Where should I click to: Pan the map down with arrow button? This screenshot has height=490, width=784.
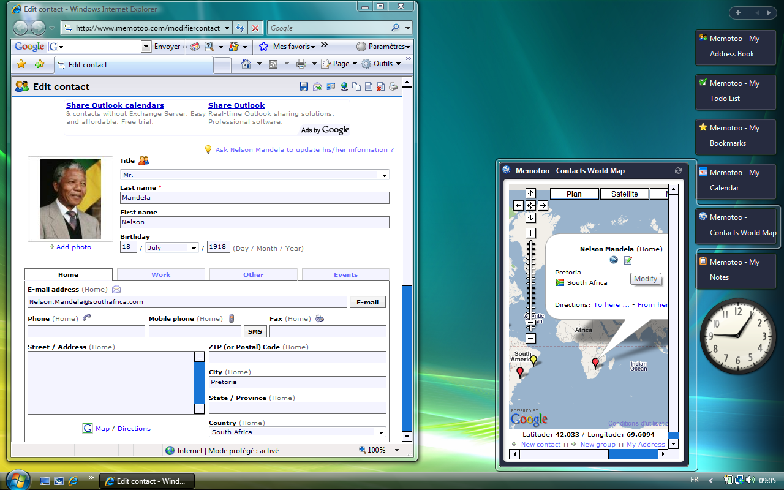click(530, 218)
